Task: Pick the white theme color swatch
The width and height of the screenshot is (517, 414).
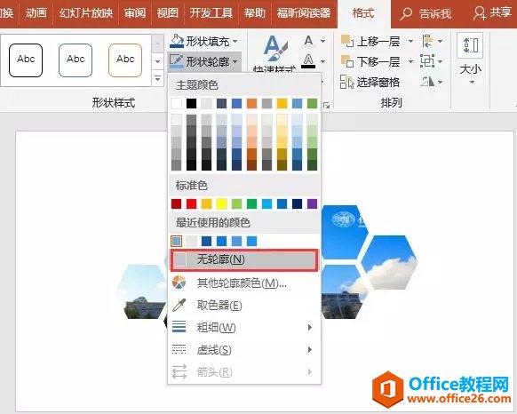Action: (x=177, y=103)
